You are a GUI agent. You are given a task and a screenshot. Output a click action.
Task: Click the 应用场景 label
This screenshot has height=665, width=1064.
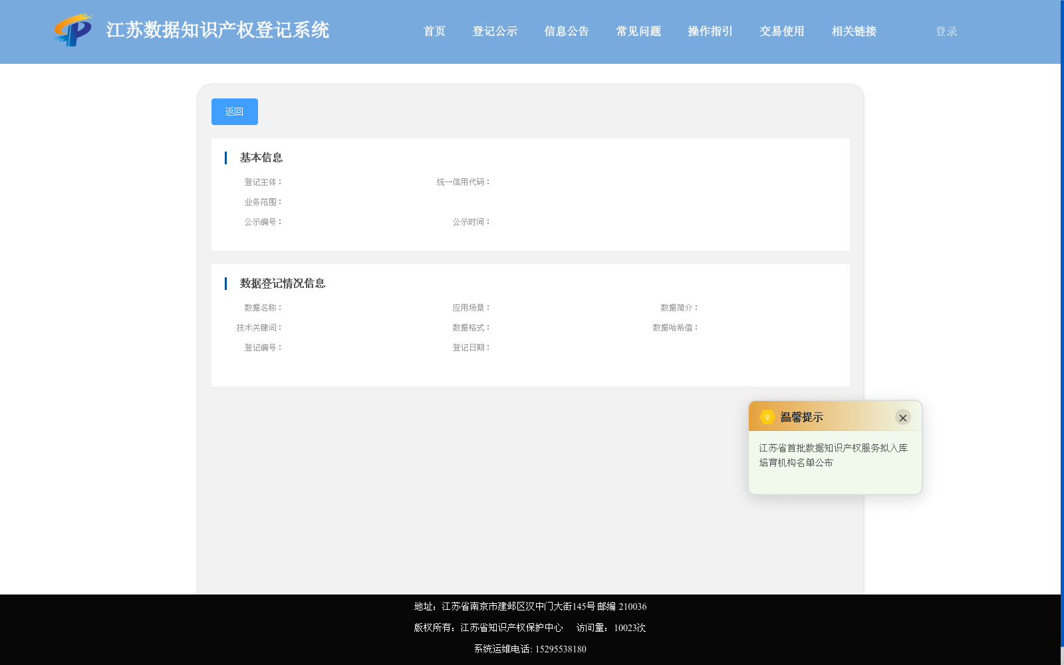tap(471, 308)
